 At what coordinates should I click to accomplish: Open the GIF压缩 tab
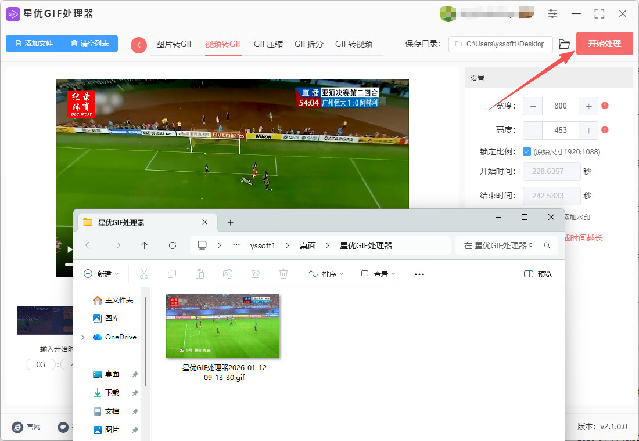(268, 44)
